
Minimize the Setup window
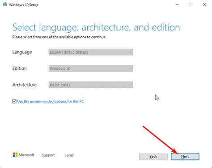click(177, 4)
